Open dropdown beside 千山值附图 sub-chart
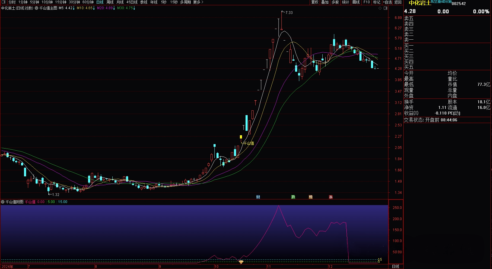492x269 pixels. pyautogui.click(x=3, y=202)
